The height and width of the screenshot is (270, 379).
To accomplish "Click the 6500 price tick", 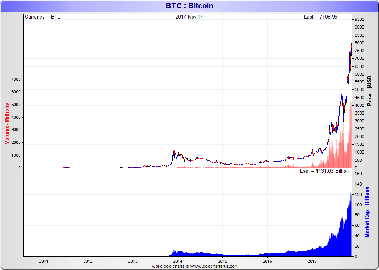I will click(359, 66).
